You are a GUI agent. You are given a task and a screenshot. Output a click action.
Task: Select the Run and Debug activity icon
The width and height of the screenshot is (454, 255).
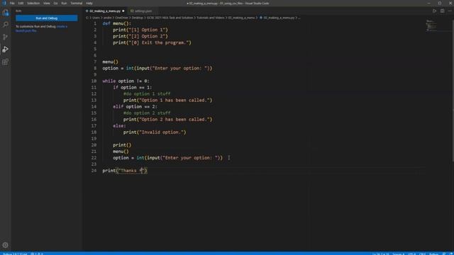[x=6, y=50]
